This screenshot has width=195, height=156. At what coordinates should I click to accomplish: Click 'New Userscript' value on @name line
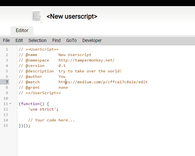[x=75, y=55]
